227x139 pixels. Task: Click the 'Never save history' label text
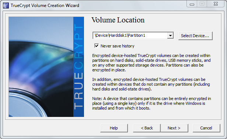[x=118, y=46]
